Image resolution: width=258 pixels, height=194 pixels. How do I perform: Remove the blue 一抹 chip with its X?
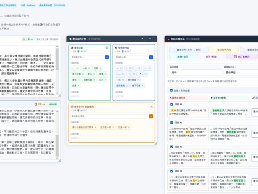click(123, 80)
